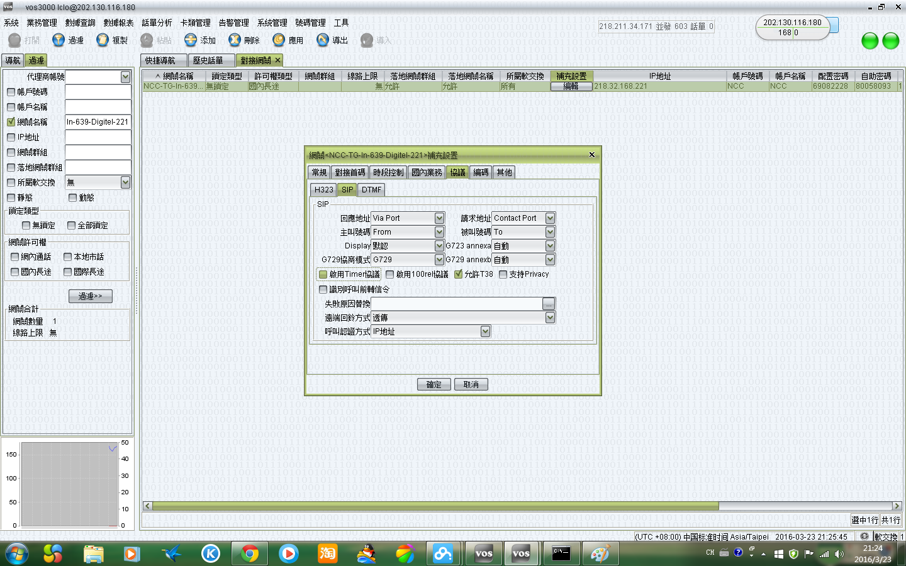
Task: Open the command prompt taskbar icon
Action: [x=561, y=553]
